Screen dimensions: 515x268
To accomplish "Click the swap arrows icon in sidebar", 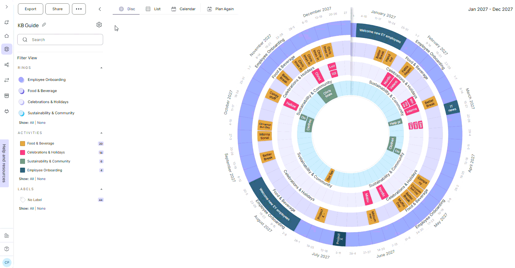I will [6, 80].
